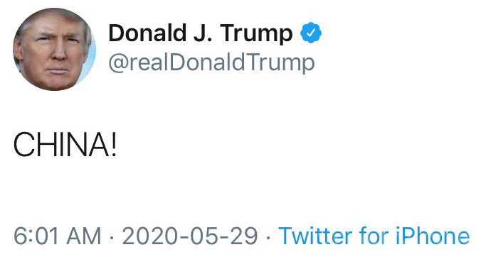Image resolution: width=481 pixels, height=257 pixels.
Task: Click the Twitter for iPhone source link
Action: click(374, 236)
